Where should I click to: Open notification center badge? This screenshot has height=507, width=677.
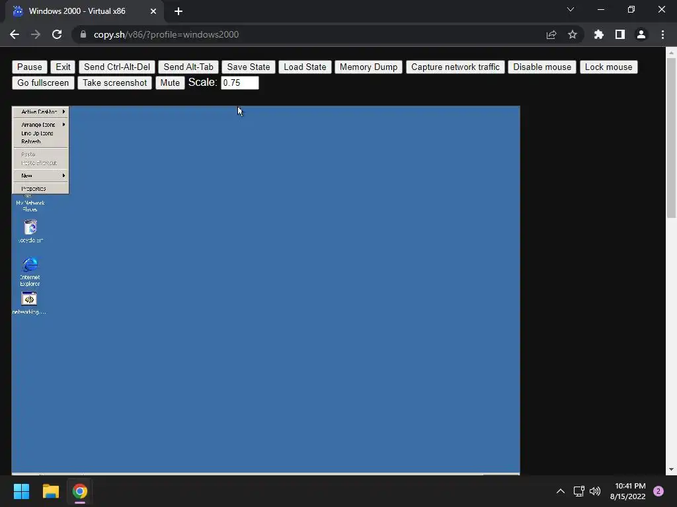tap(658, 491)
